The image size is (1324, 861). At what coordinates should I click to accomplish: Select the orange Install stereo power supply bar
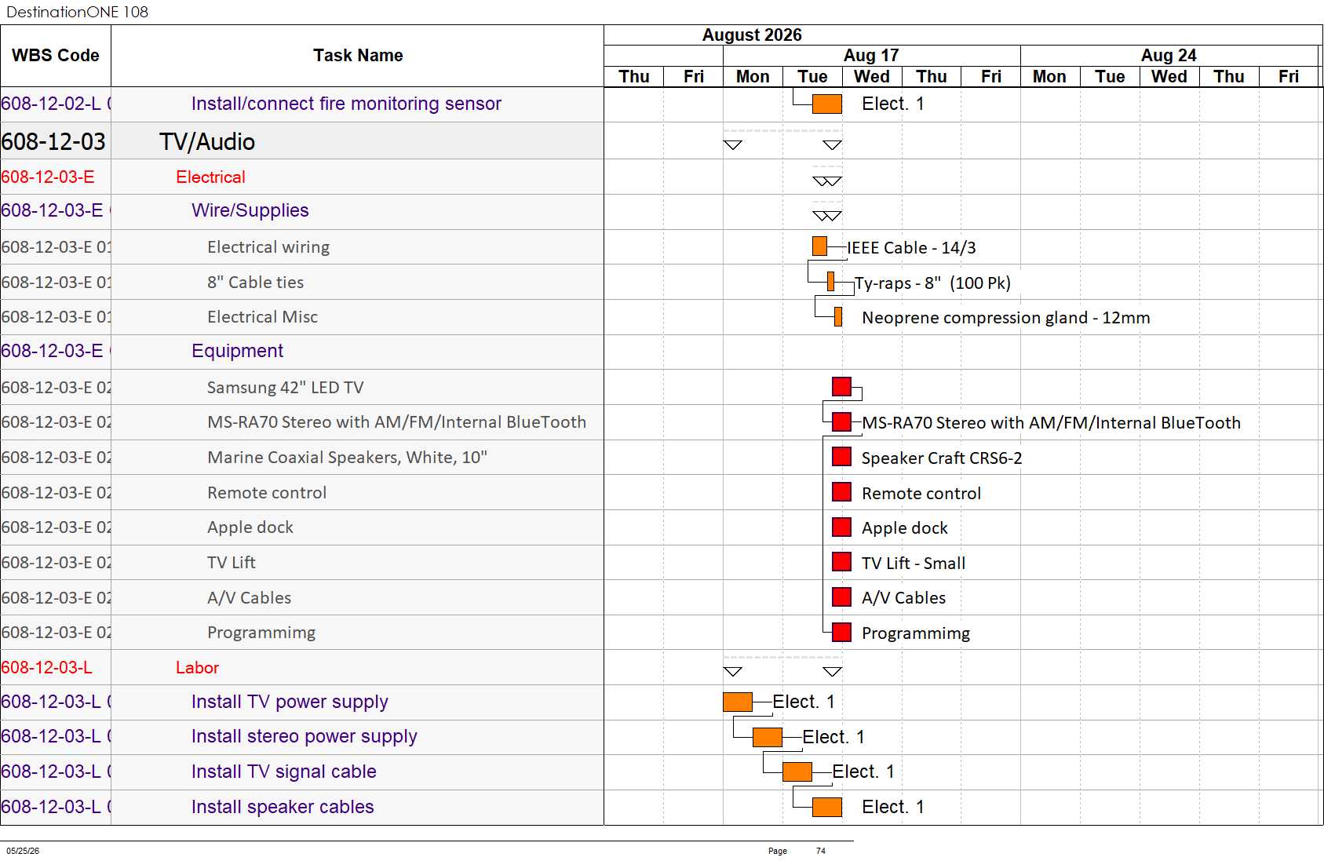(768, 737)
